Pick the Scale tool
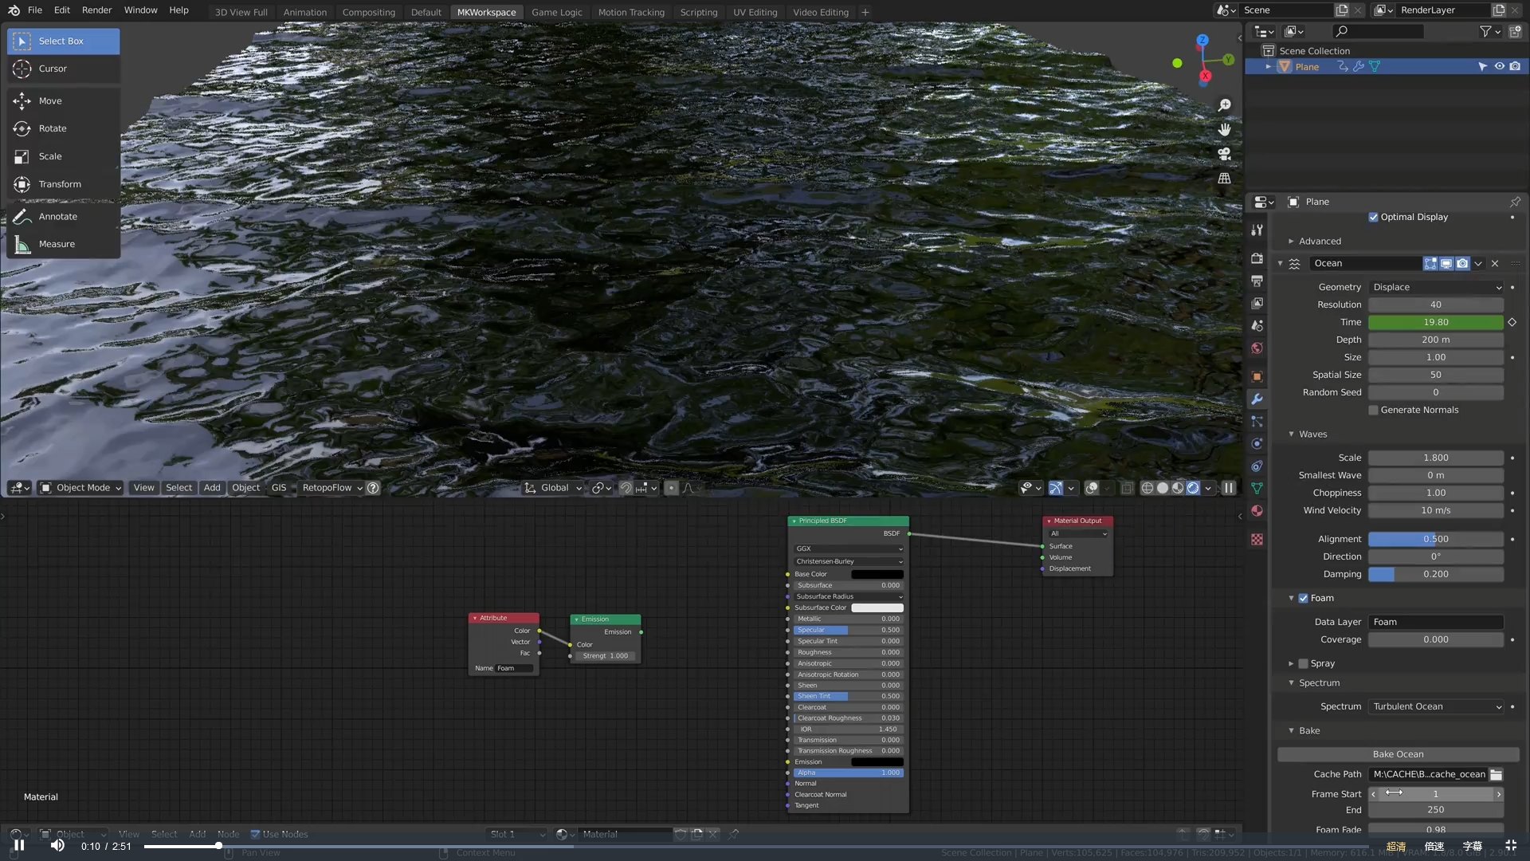 tap(64, 156)
